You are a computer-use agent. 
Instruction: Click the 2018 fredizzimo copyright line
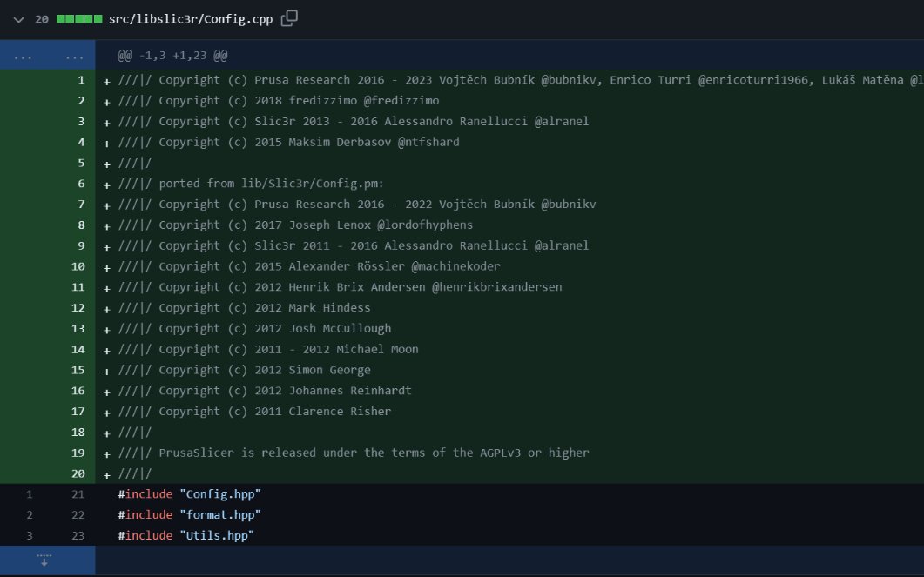pyautogui.click(x=278, y=101)
